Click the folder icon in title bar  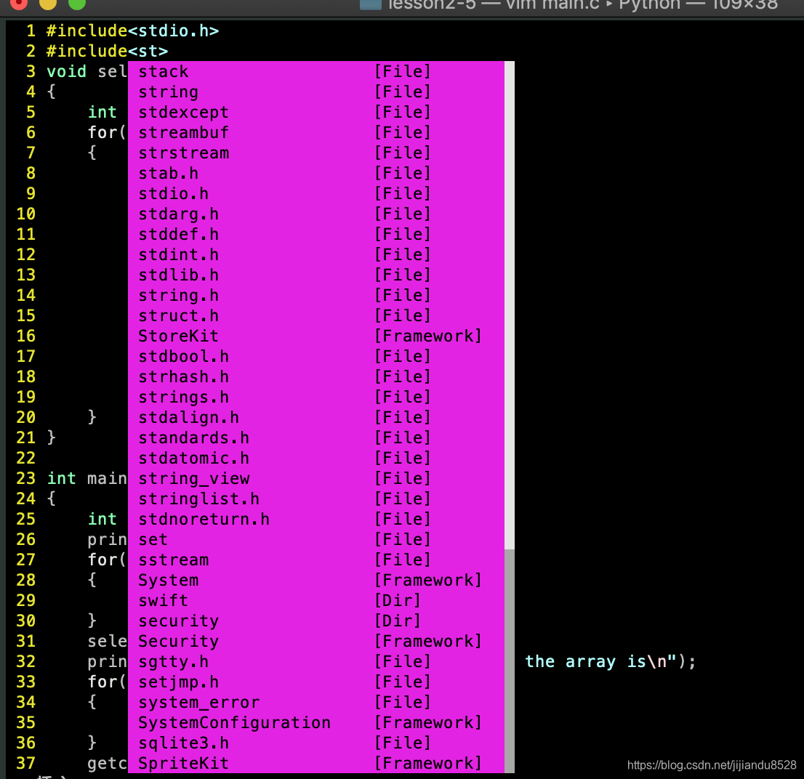[x=371, y=4]
